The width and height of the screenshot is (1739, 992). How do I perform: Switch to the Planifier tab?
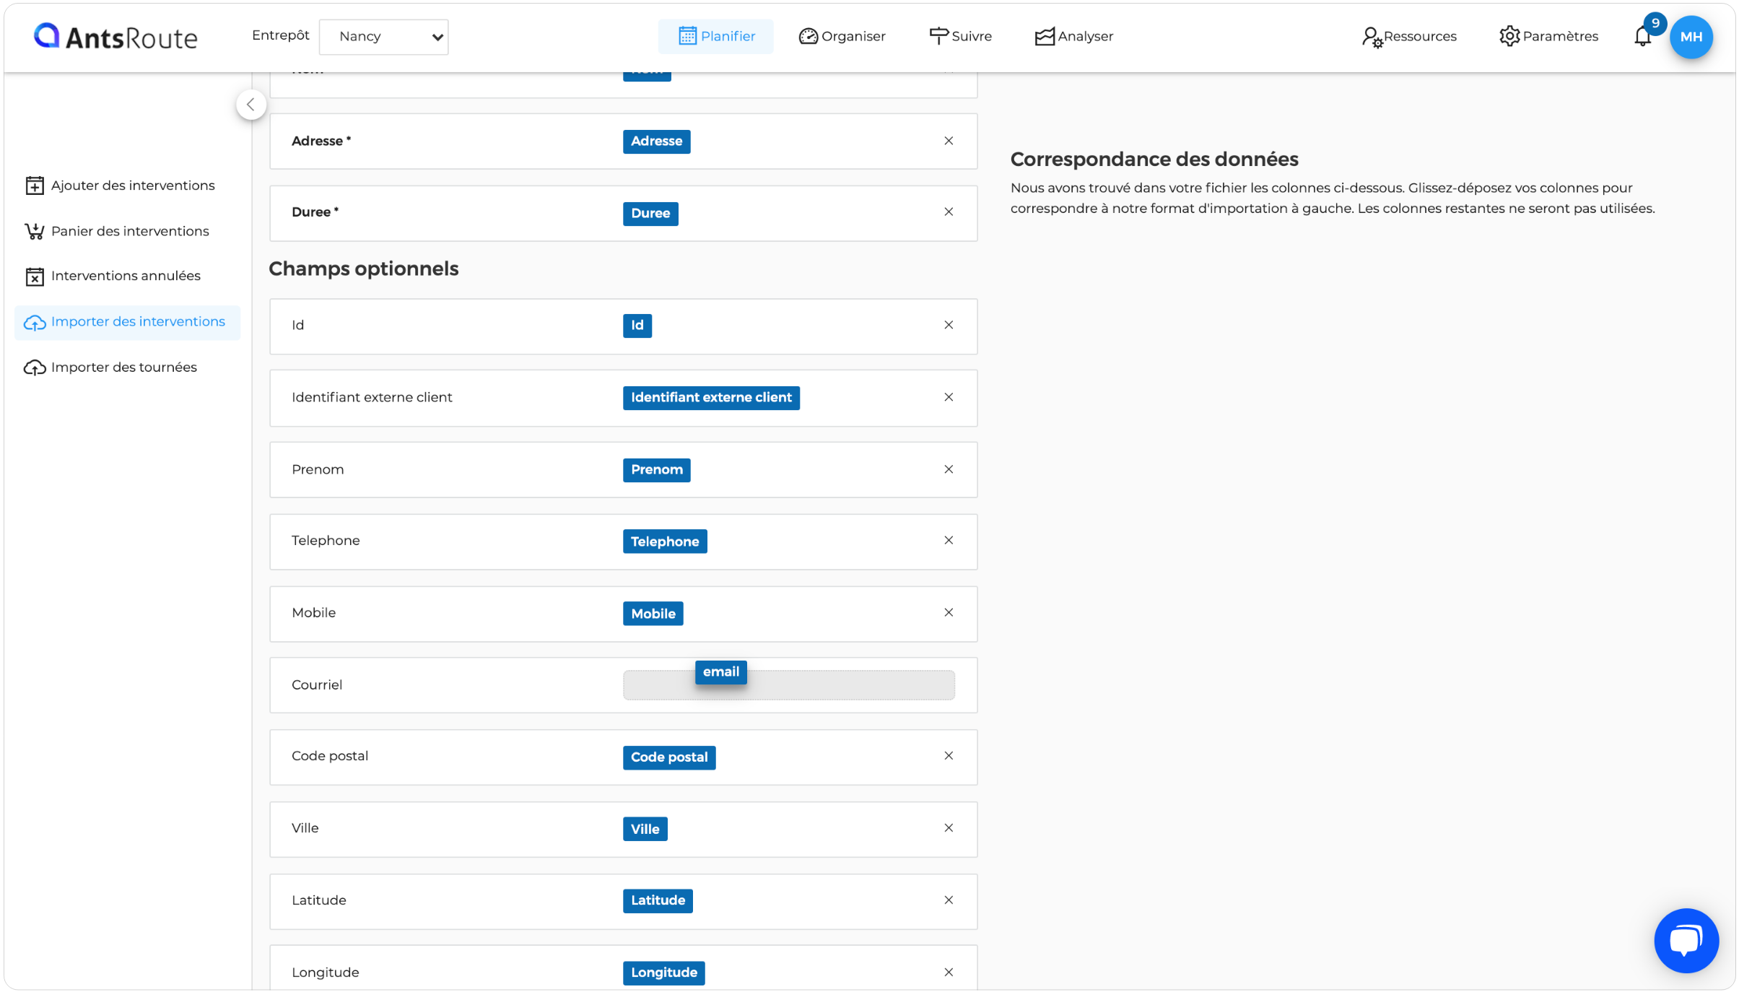(715, 36)
